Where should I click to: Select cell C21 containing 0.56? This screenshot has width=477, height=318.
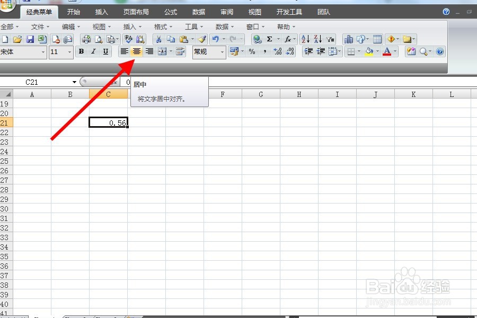click(108, 122)
